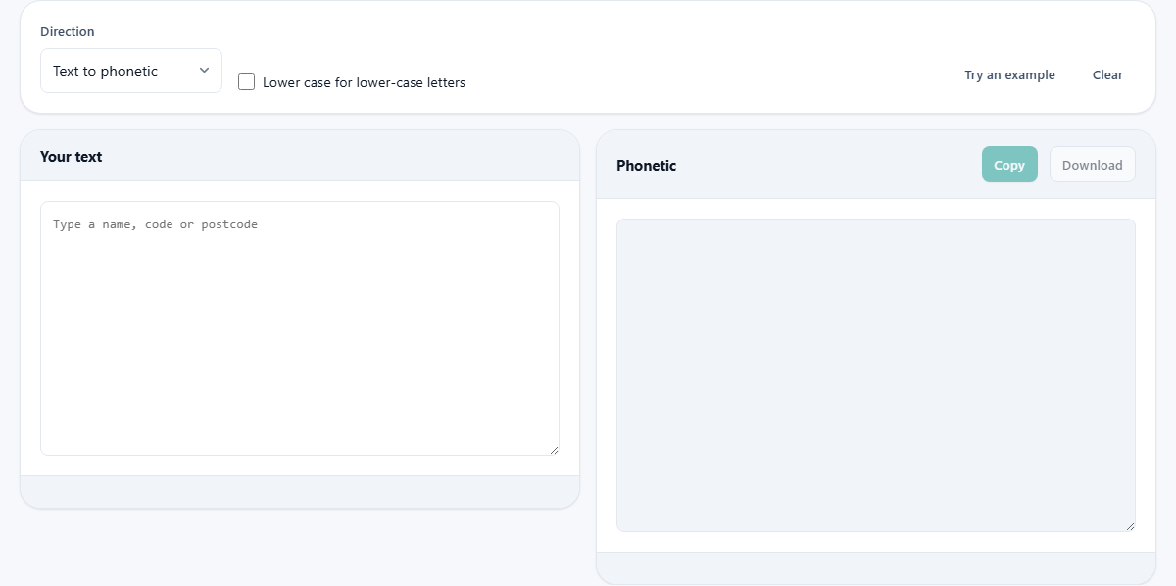
Task: Copy the phonetic output
Action: coord(1009,165)
